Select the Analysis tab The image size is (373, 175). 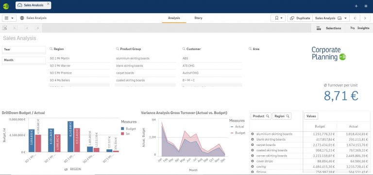click(x=174, y=18)
